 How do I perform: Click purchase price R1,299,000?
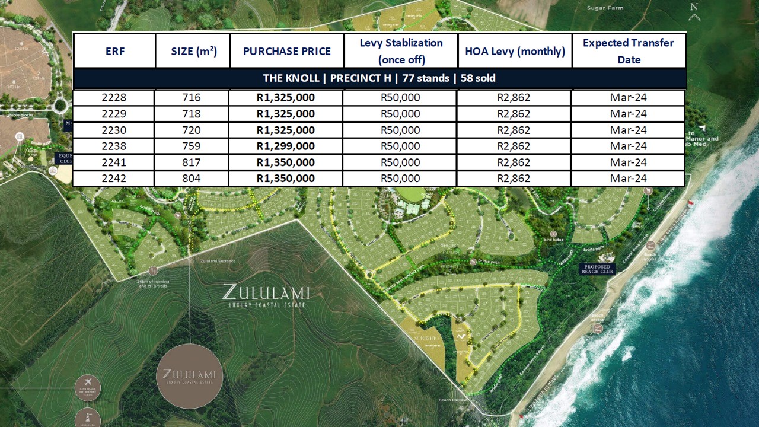click(x=286, y=146)
